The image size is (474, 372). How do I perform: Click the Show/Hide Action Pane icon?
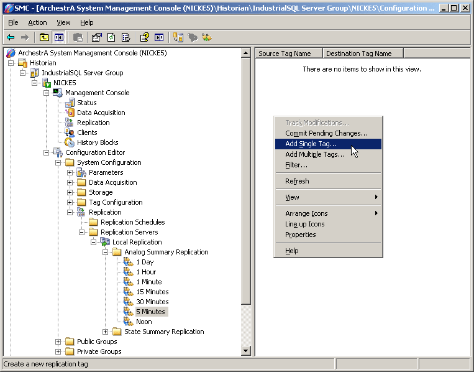click(x=159, y=37)
